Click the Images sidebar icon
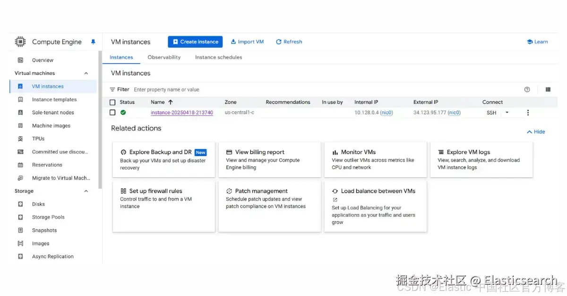 pyautogui.click(x=20, y=244)
